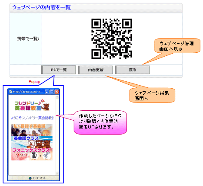This screenshot has width=203, height=186.
Task: Close the popup browser window
Action: pyautogui.click(x=57, y=92)
